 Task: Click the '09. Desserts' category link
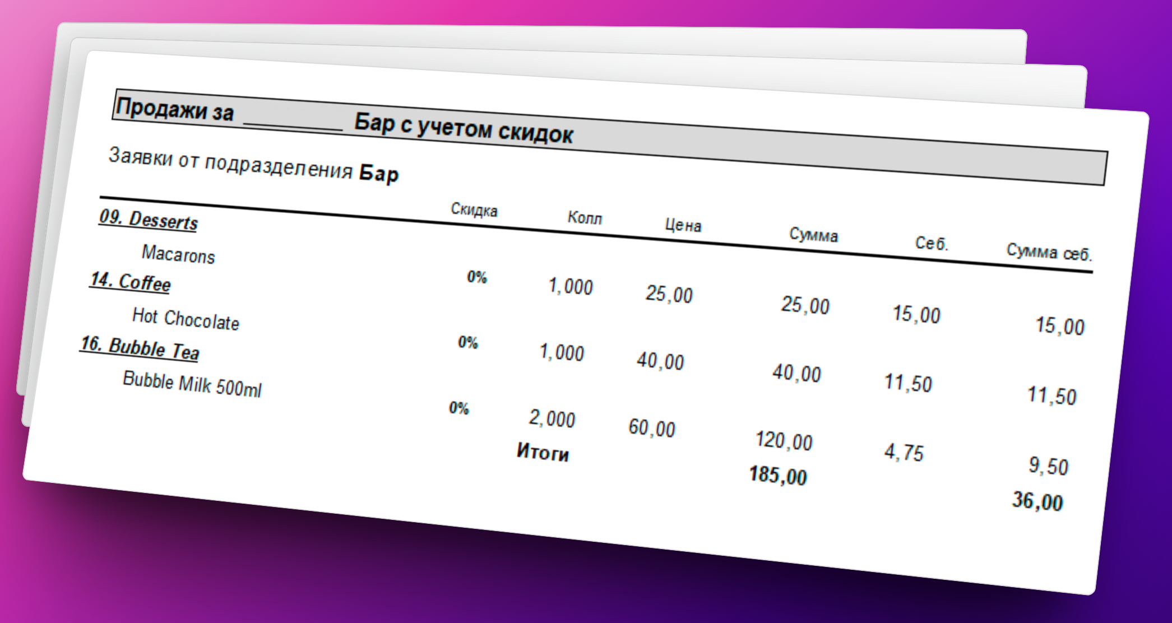pyautogui.click(x=149, y=220)
